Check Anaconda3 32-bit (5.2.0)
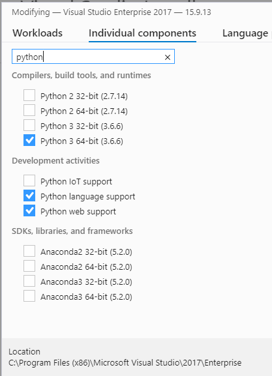This screenshot has height=376, width=272. pos(29,281)
